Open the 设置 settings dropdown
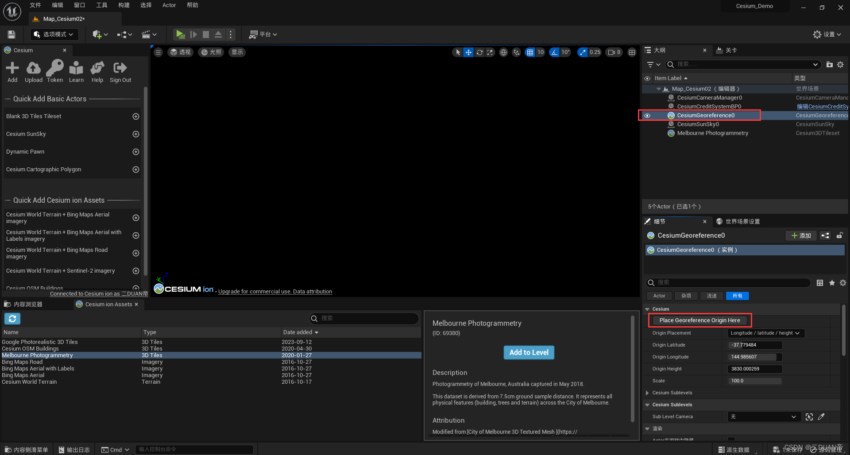This screenshot has height=455, width=850. pos(827,35)
